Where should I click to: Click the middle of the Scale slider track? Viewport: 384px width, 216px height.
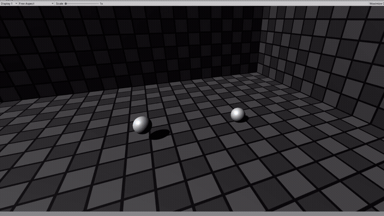tap(82, 4)
